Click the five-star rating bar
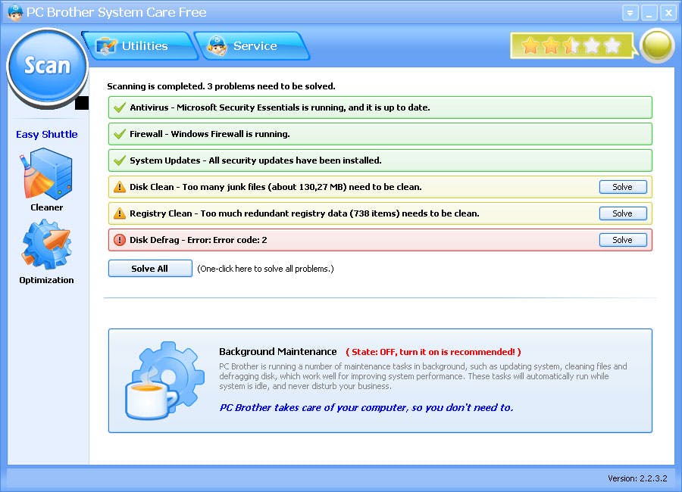 coord(571,45)
